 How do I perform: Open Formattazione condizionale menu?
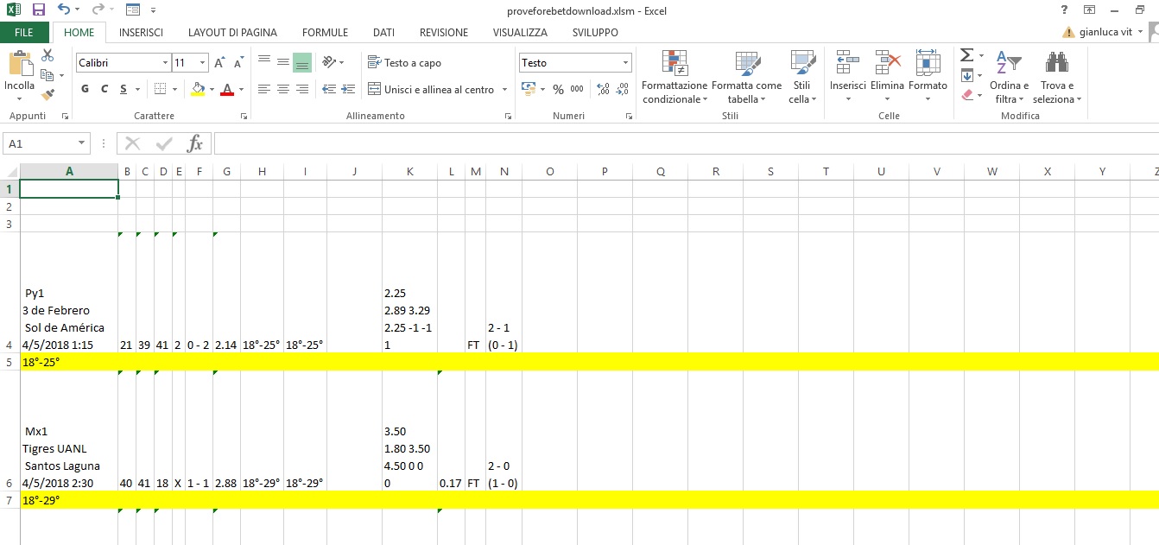pyautogui.click(x=674, y=78)
